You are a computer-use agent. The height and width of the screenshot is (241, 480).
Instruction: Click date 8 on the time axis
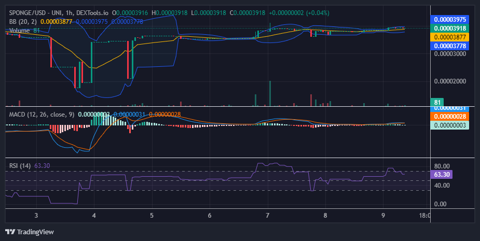[x=325, y=215]
